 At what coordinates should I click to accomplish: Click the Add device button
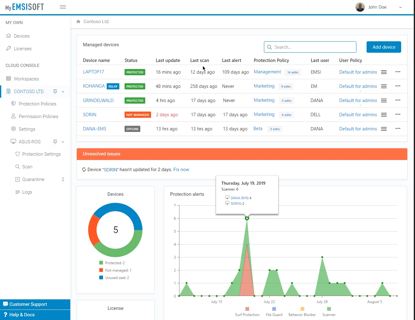[x=384, y=47]
